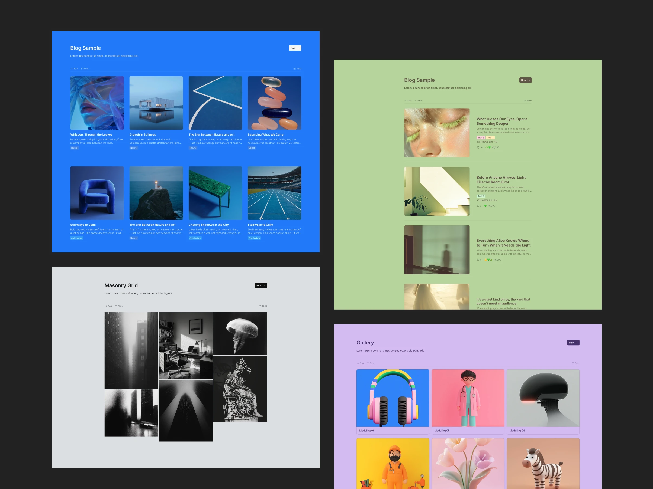Screen dimensions: 653x489
Task: Open the closed-eye green lashes thumbnail
Action: (437, 133)
